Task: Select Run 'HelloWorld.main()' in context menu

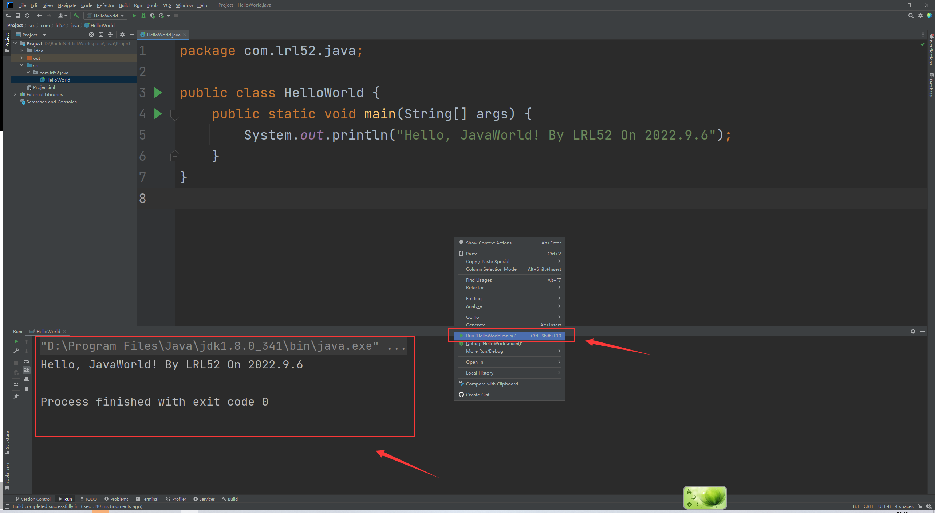Action: (x=490, y=336)
